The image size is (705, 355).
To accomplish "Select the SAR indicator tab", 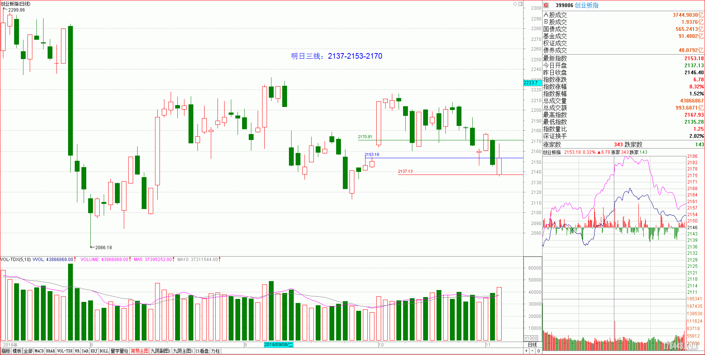I will coord(85,351).
